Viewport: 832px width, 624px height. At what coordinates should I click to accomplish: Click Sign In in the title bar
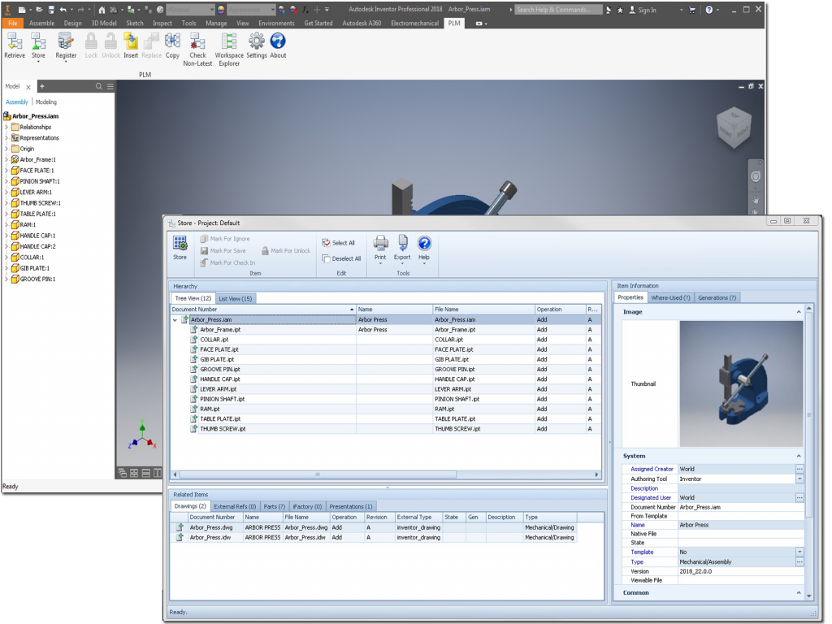coord(643,10)
